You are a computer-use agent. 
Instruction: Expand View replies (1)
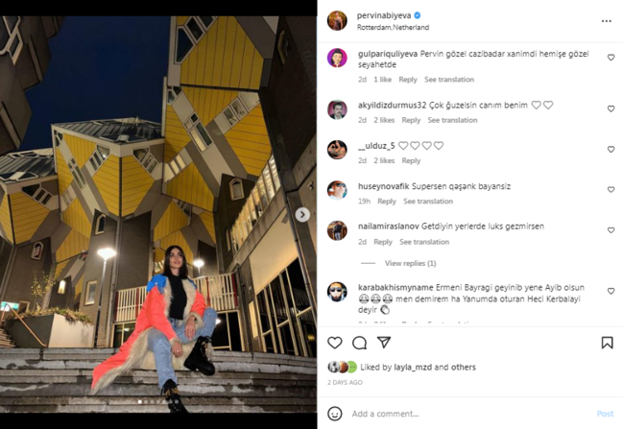click(x=410, y=263)
